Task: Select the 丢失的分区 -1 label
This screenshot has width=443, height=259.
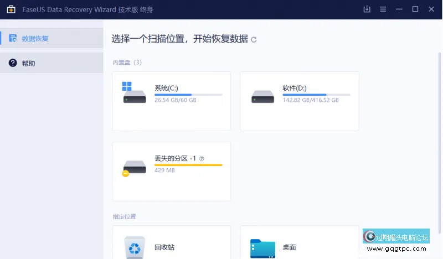Action: point(175,158)
